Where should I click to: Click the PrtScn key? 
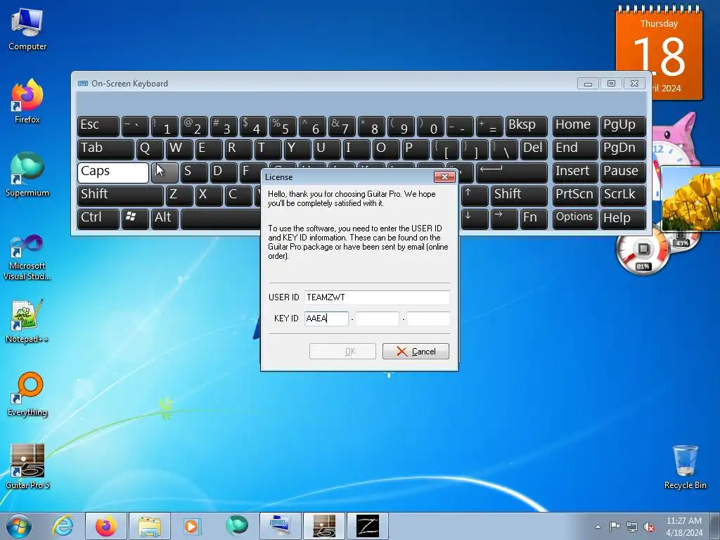click(x=575, y=195)
